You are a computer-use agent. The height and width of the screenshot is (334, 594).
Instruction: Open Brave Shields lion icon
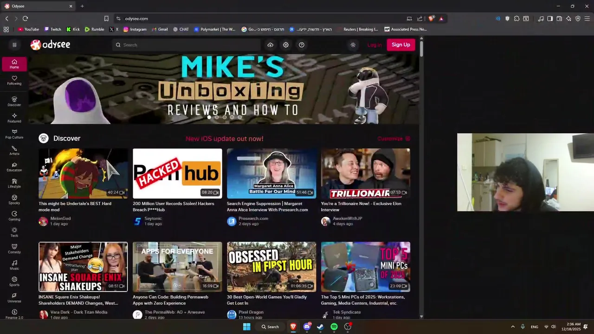point(431,19)
